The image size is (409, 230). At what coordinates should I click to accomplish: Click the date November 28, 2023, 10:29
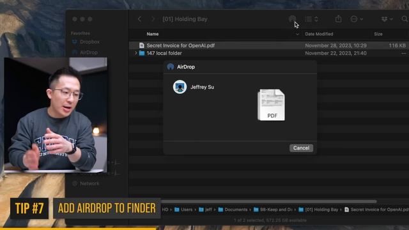pos(336,45)
